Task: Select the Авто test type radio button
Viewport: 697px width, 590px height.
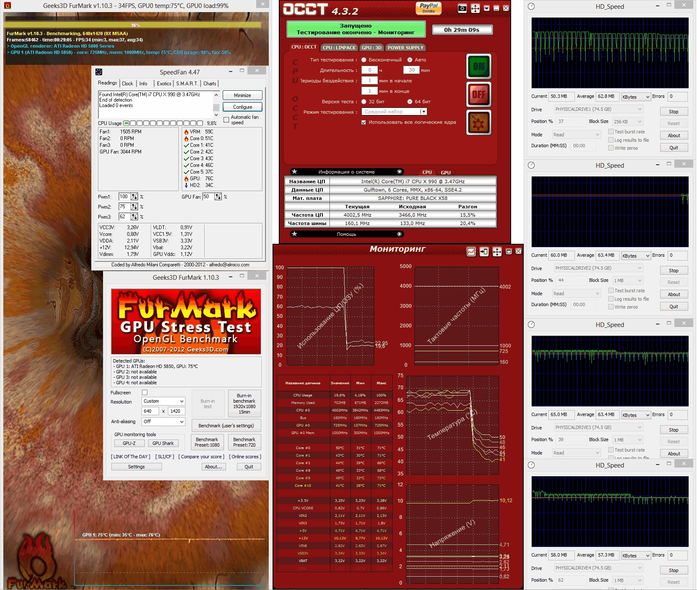Action: pos(410,60)
